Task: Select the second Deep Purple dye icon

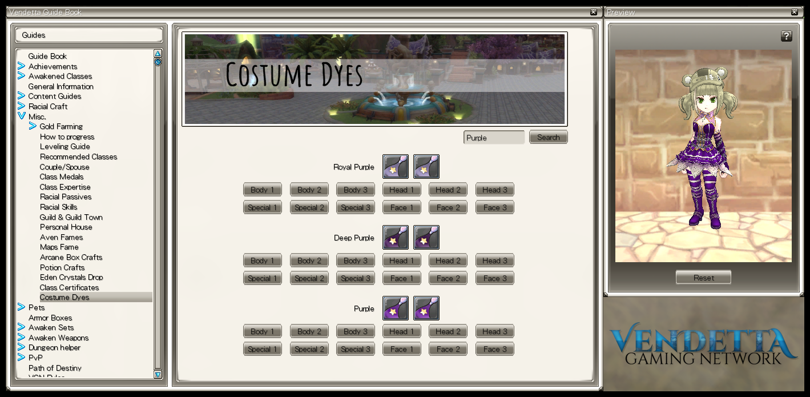Action: click(x=426, y=238)
